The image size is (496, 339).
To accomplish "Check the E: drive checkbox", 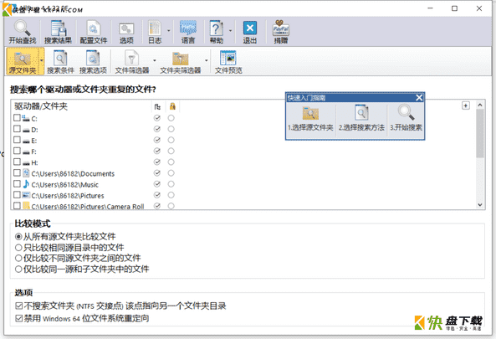I will (17, 140).
